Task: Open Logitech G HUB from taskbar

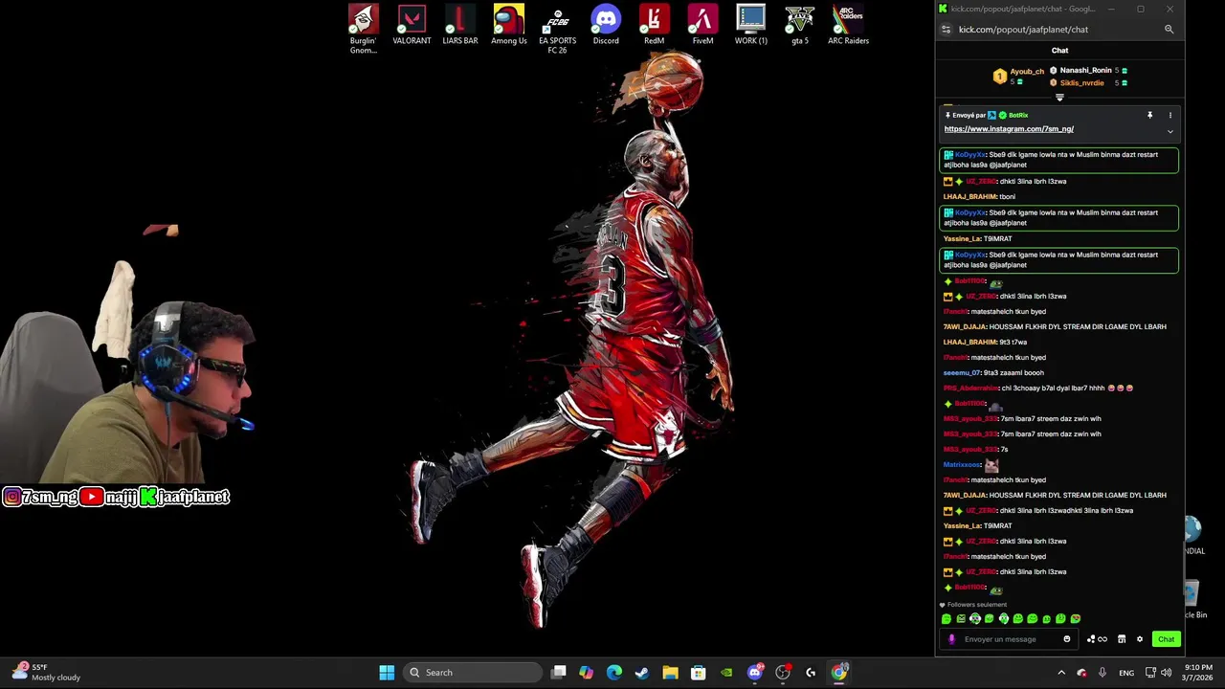Action: (811, 673)
